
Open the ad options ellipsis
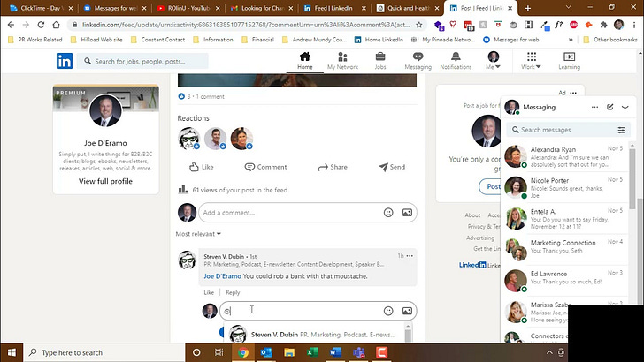pyautogui.click(x=573, y=93)
